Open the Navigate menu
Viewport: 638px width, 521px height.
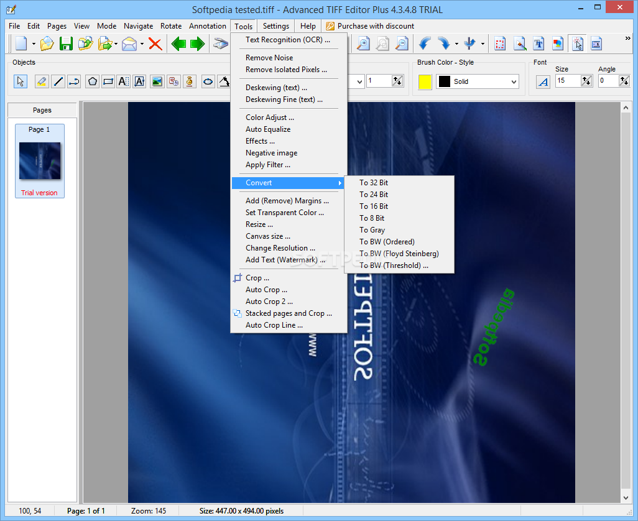click(x=138, y=26)
